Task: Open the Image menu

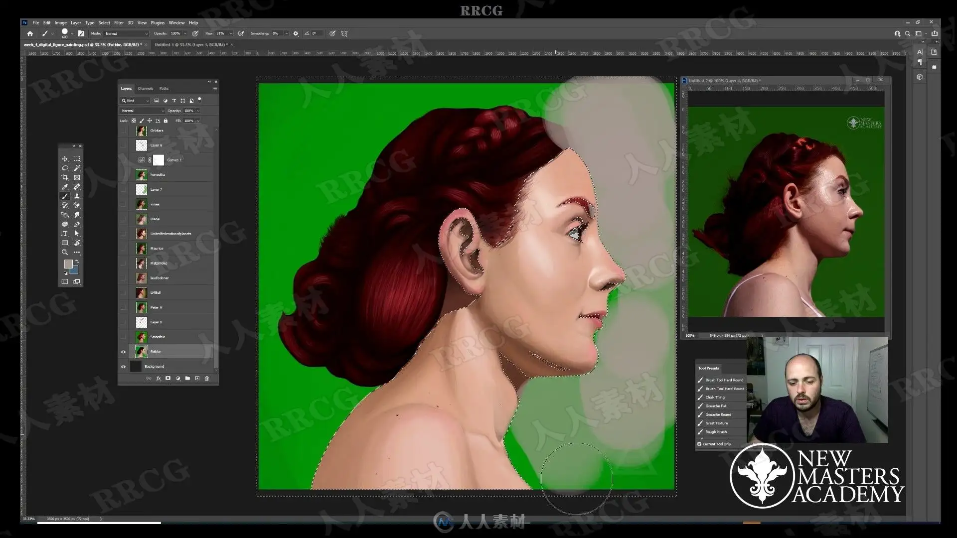Action: 61,22
